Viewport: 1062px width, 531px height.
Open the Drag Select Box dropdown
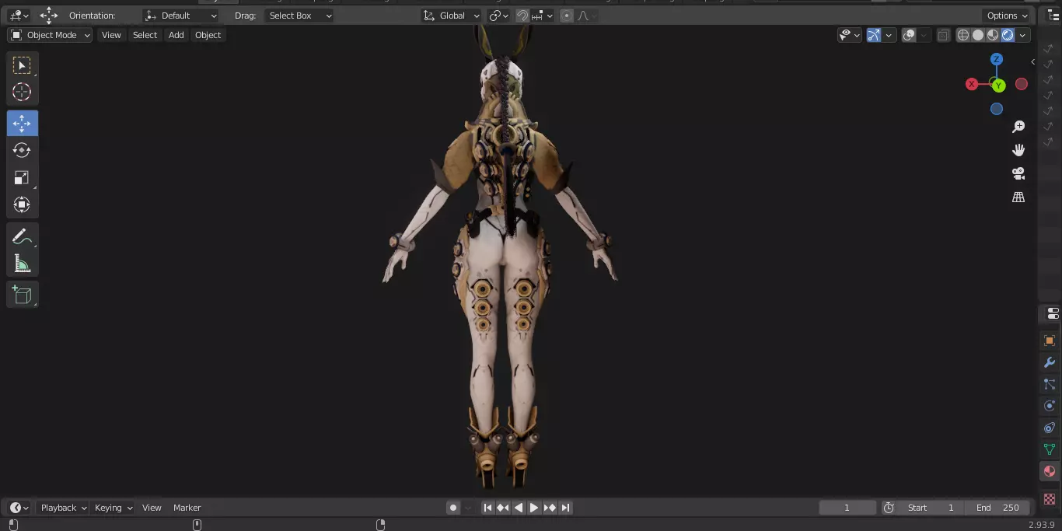299,16
